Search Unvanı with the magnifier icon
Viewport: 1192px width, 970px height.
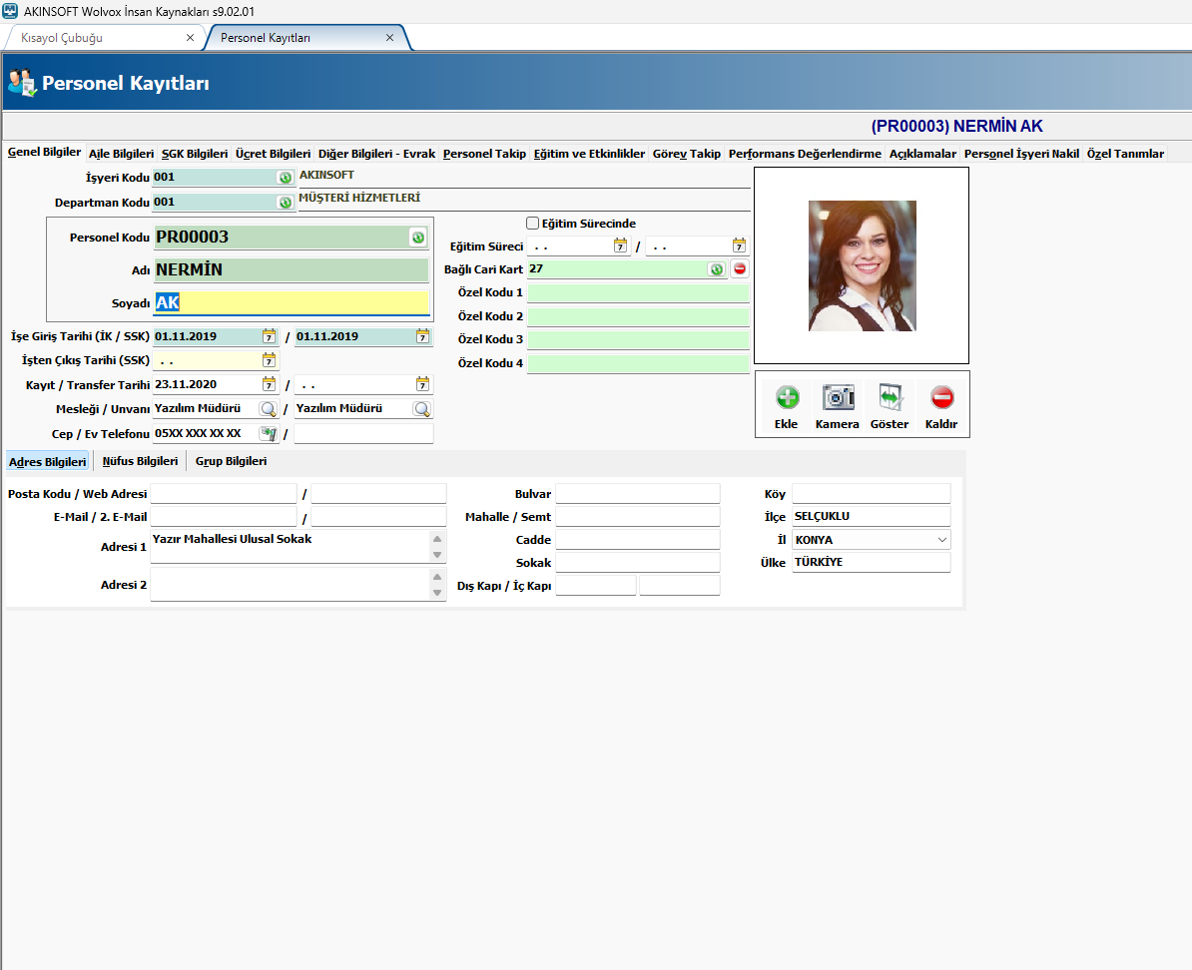click(422, 409)
